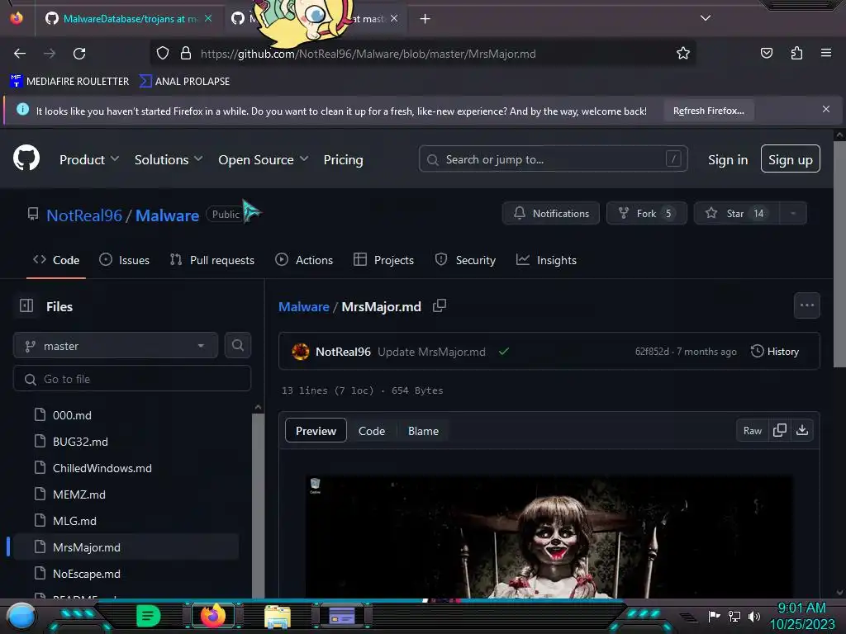Fork the repository
The image size is (846, 634).
point(646,214)
